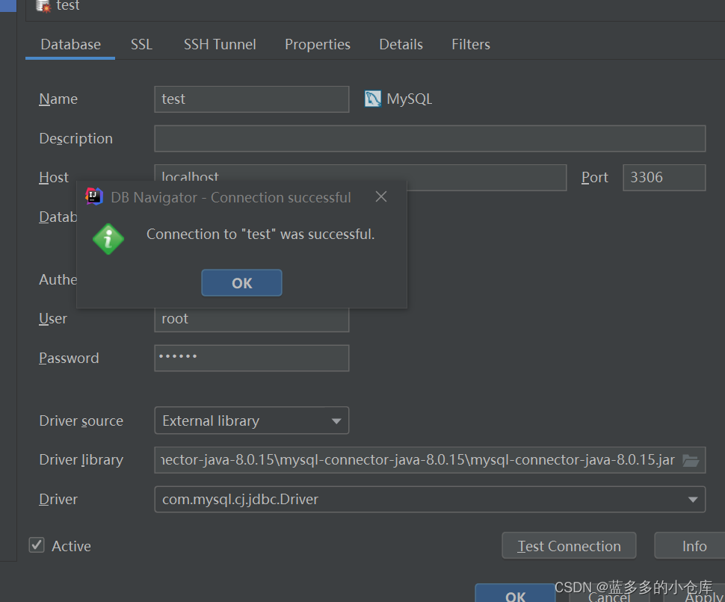Click into the Name field

(252, 99)
